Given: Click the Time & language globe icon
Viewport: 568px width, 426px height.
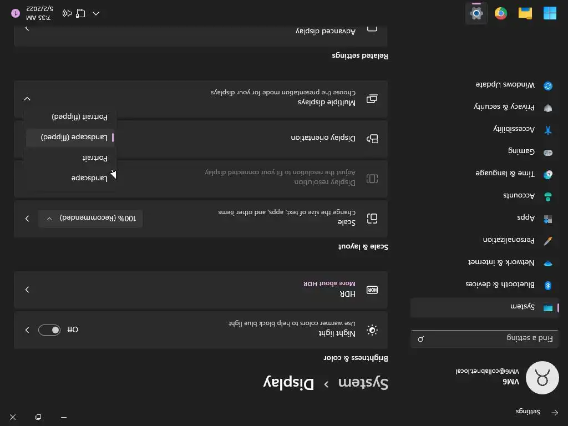Looking at the screenshot, I should pyautogui.click(x=547, y=175).
